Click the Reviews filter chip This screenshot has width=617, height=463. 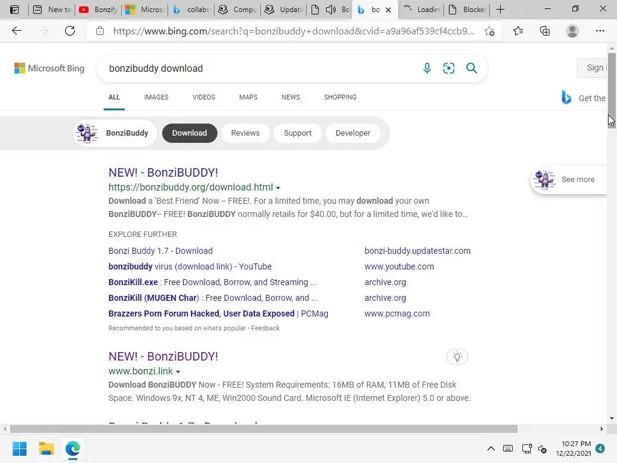(x=245, y=133)
